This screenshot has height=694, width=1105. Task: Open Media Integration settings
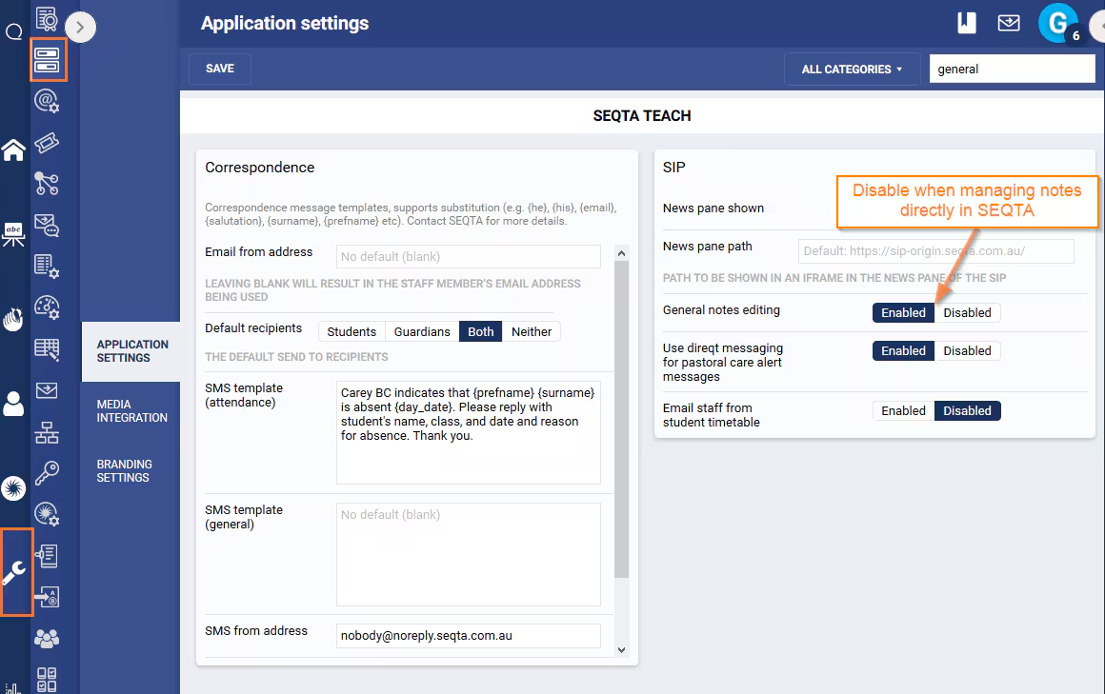click(131, 410)
